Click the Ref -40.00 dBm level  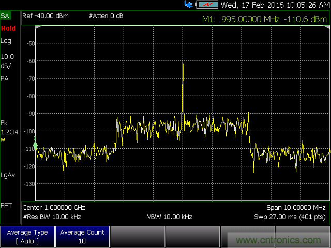pyautogui.click(x=46, y=16)
